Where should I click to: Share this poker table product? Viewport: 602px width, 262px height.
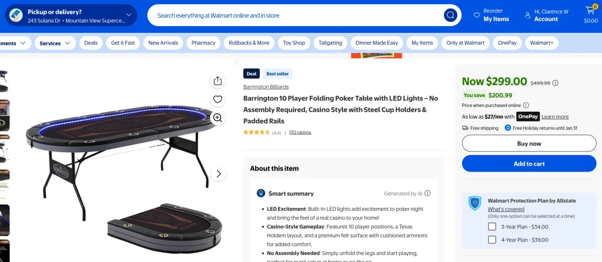[218, 80]
